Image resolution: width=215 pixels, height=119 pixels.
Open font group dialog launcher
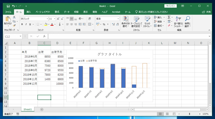pyautogui.click(x=63, y=30)
